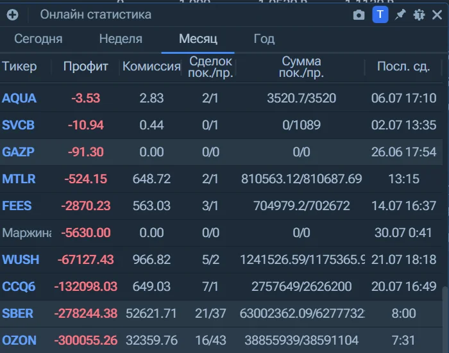The height and width of the screenshot is (353, 449).
Task: Select the Месяц tab
Action: coord(198,38)
